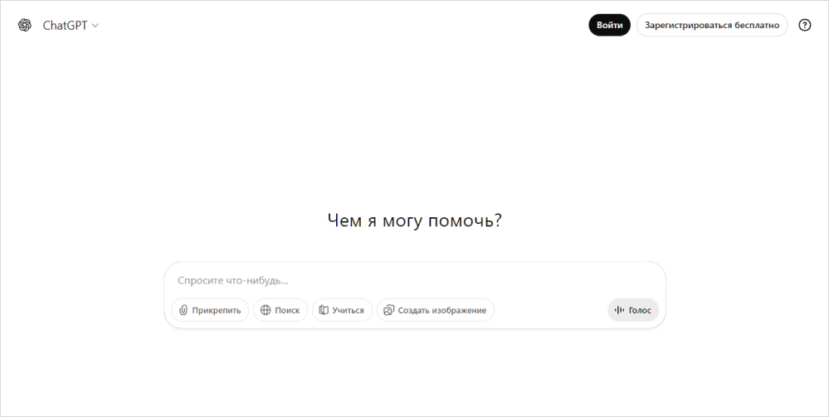Screen dimensions: 829x417
Task: Click the picture icon in Создать изображение
Action: (388, 310)
